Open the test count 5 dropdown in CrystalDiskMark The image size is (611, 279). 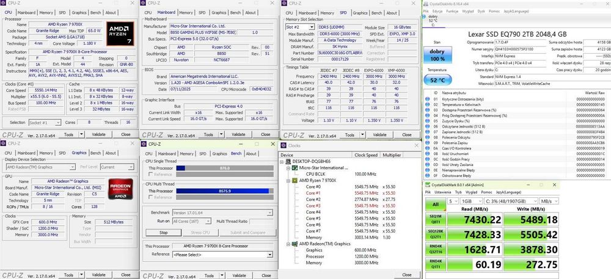453,201
